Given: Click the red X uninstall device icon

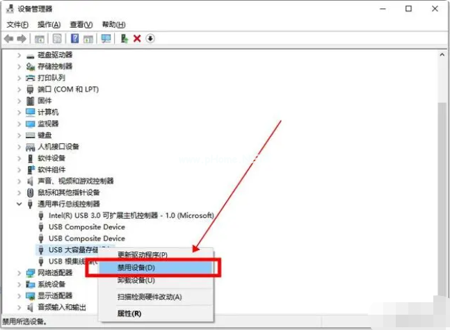Looking at the screenshot, I should click(137, 38).
